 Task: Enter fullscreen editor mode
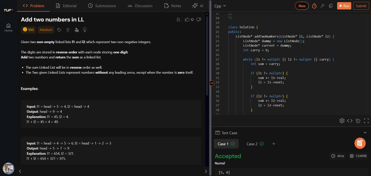[366, 121]
